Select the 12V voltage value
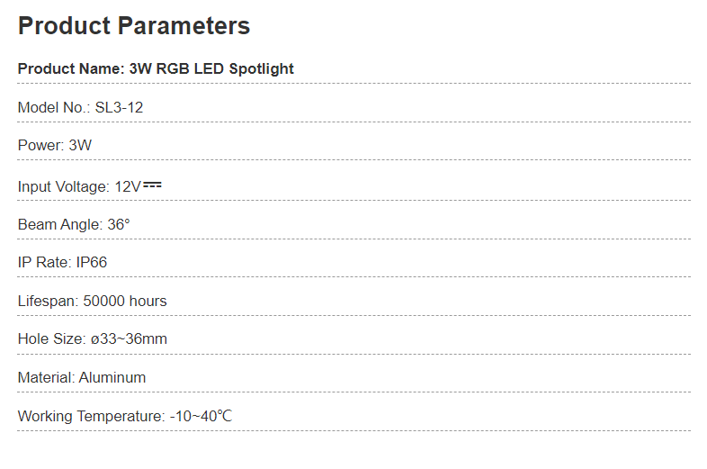 click(127, 186)
